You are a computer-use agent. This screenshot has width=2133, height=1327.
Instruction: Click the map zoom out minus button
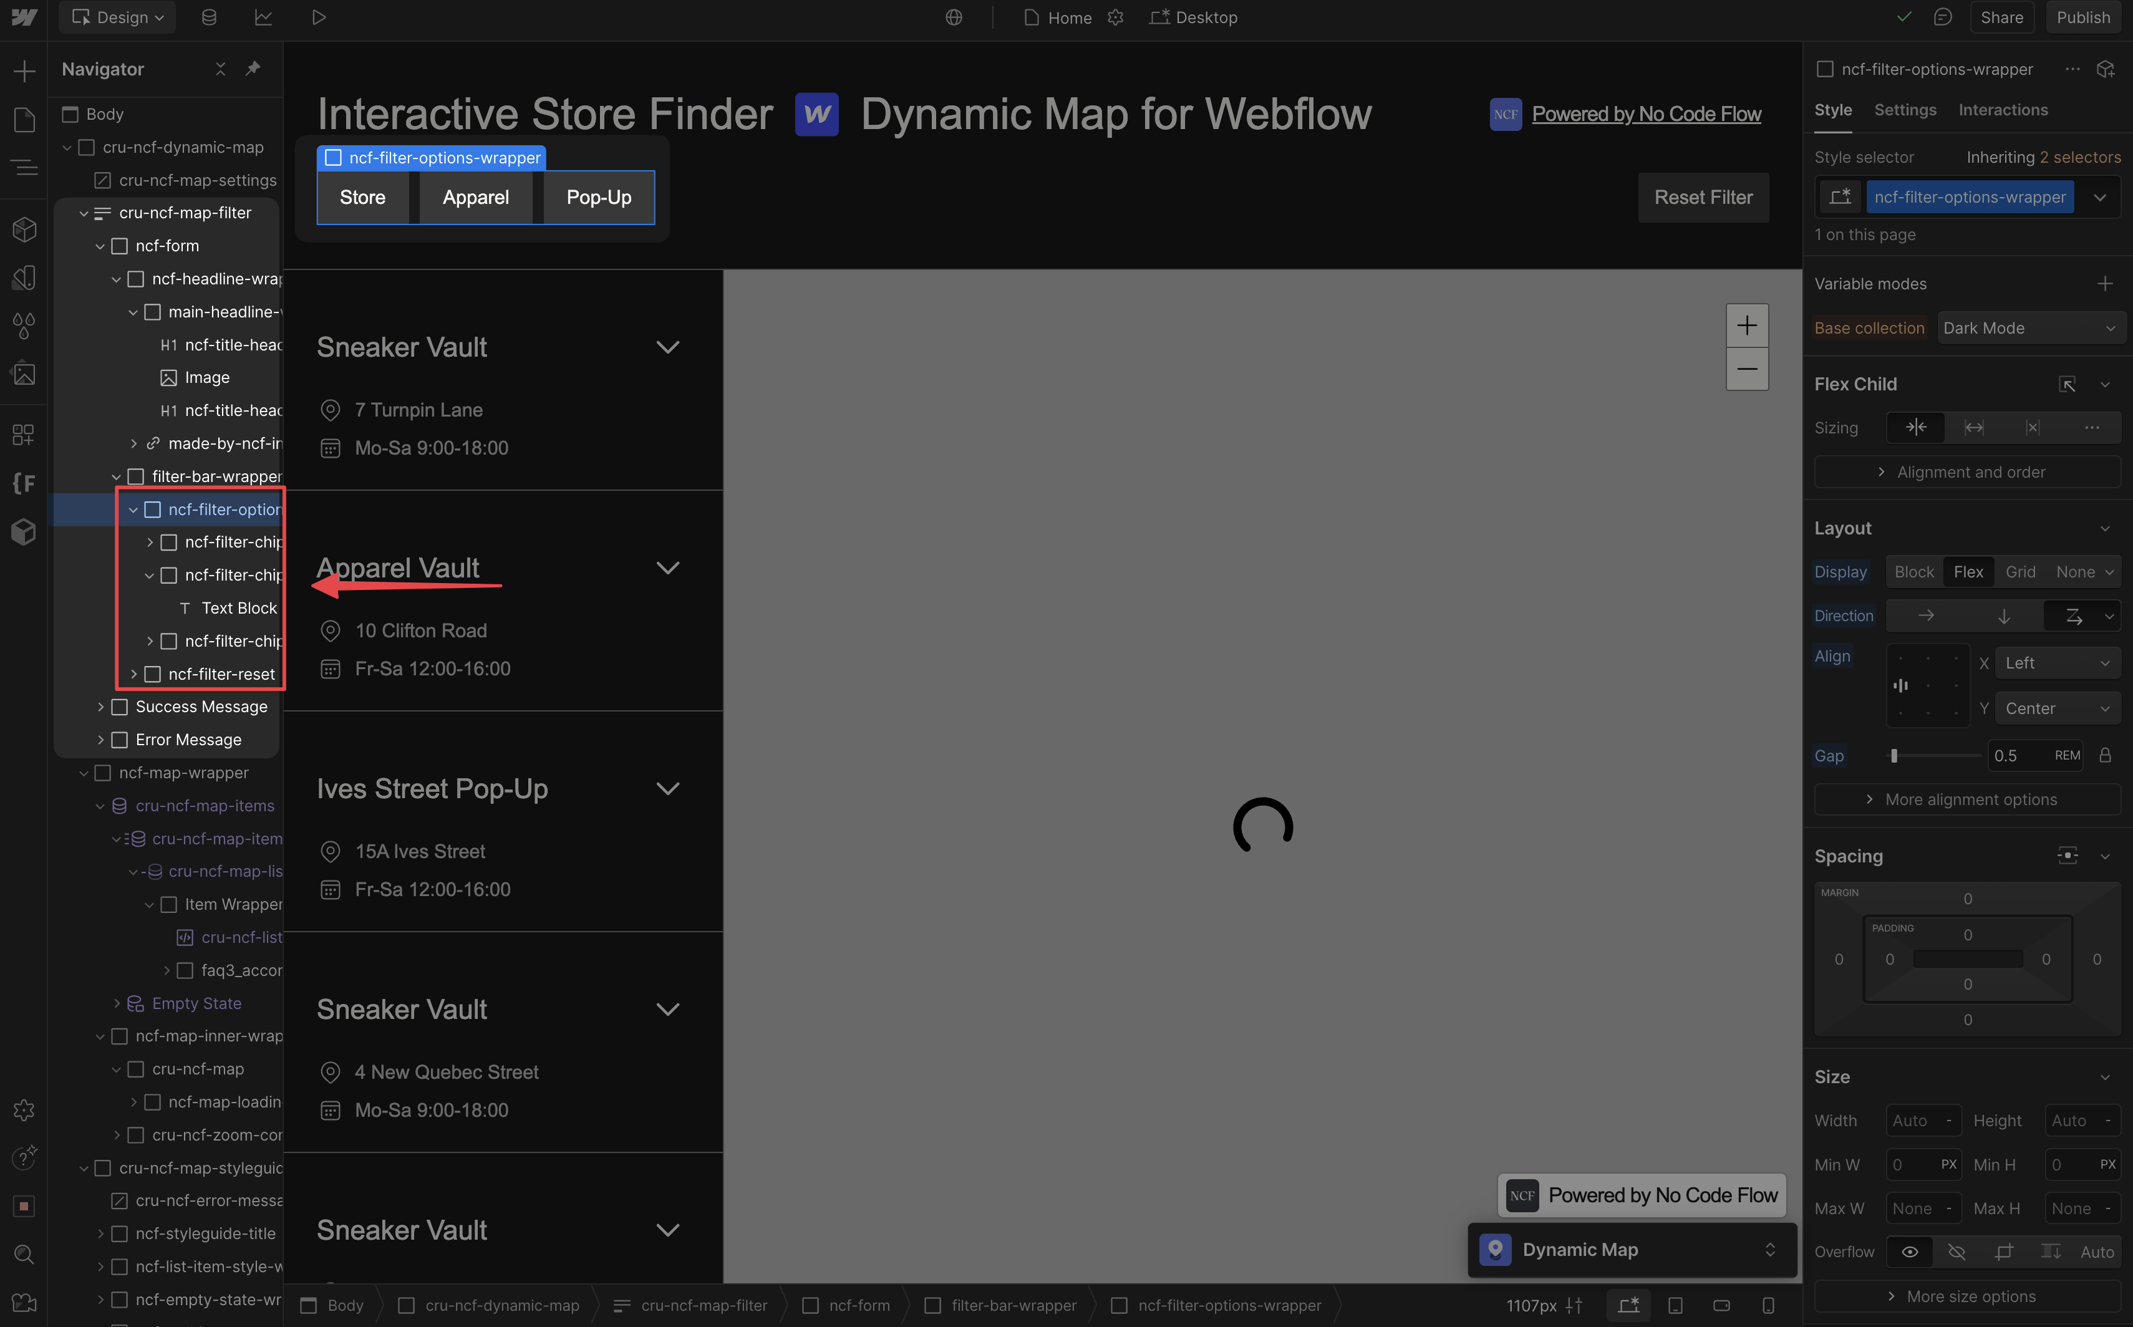coord(1747,369)
